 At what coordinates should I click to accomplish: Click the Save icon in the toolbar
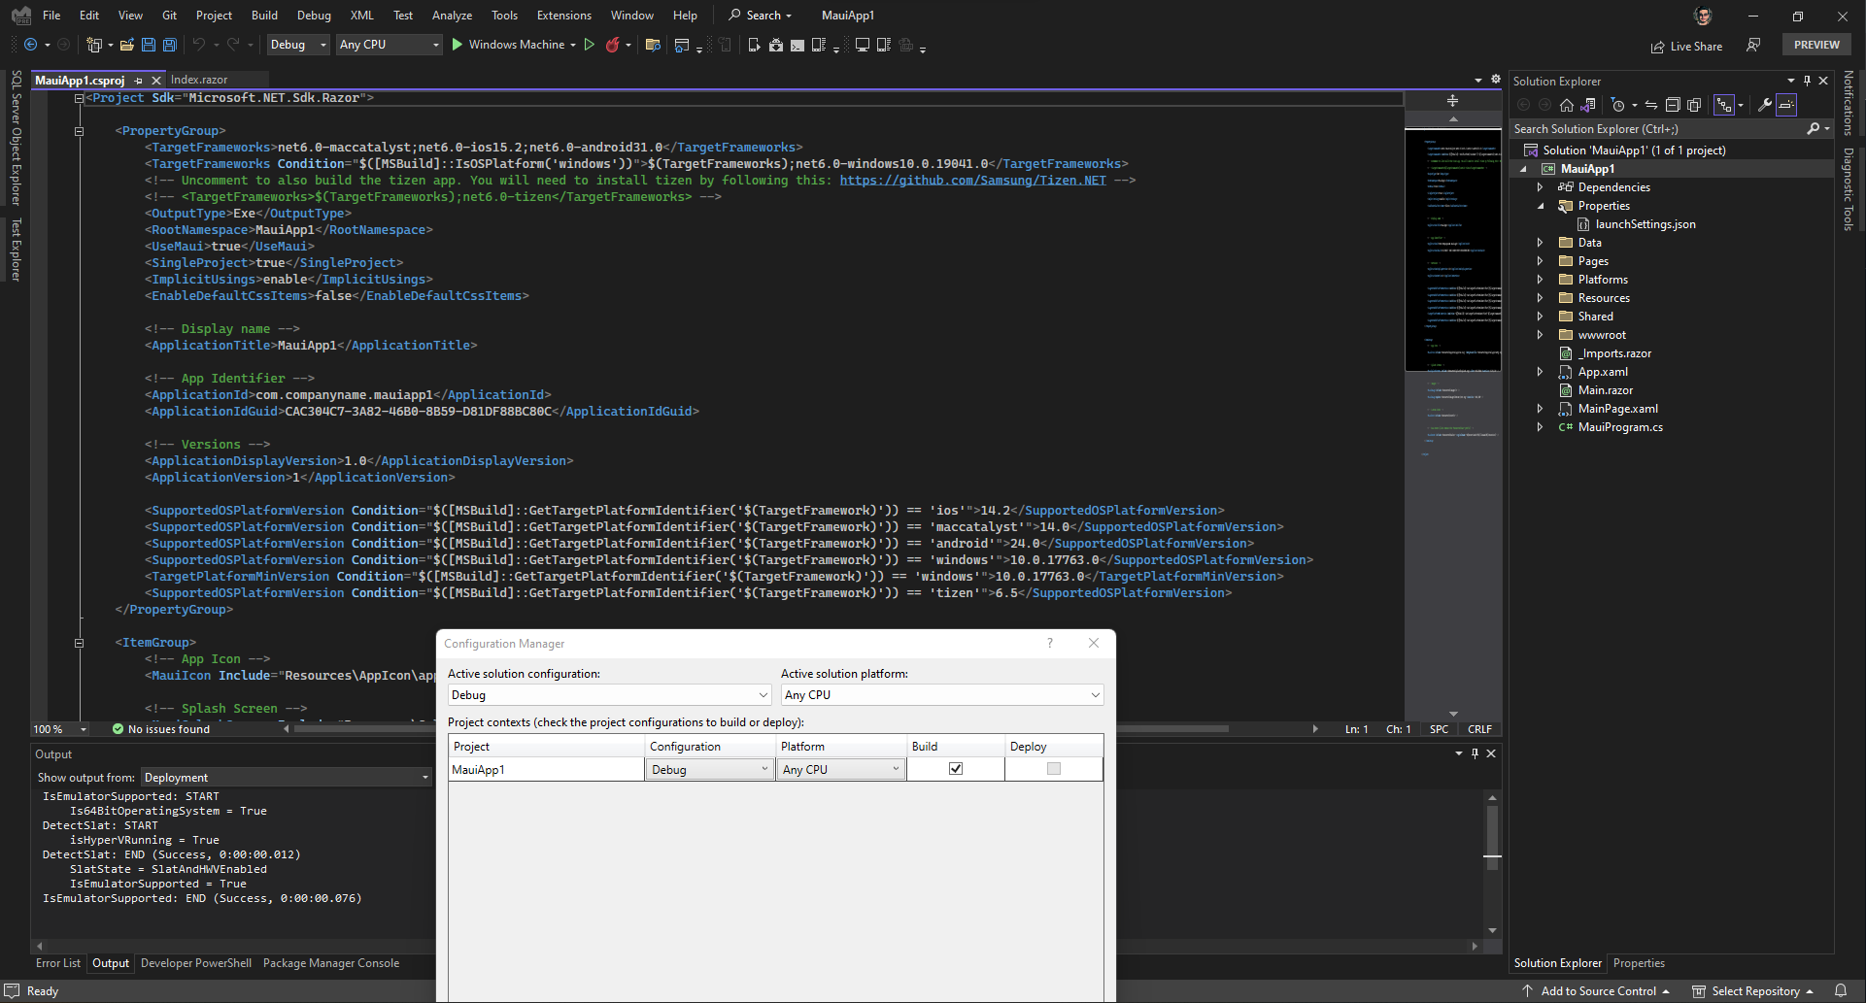pyautogui.click(x=148, y=45)
